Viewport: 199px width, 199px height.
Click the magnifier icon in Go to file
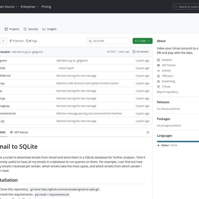90,41
